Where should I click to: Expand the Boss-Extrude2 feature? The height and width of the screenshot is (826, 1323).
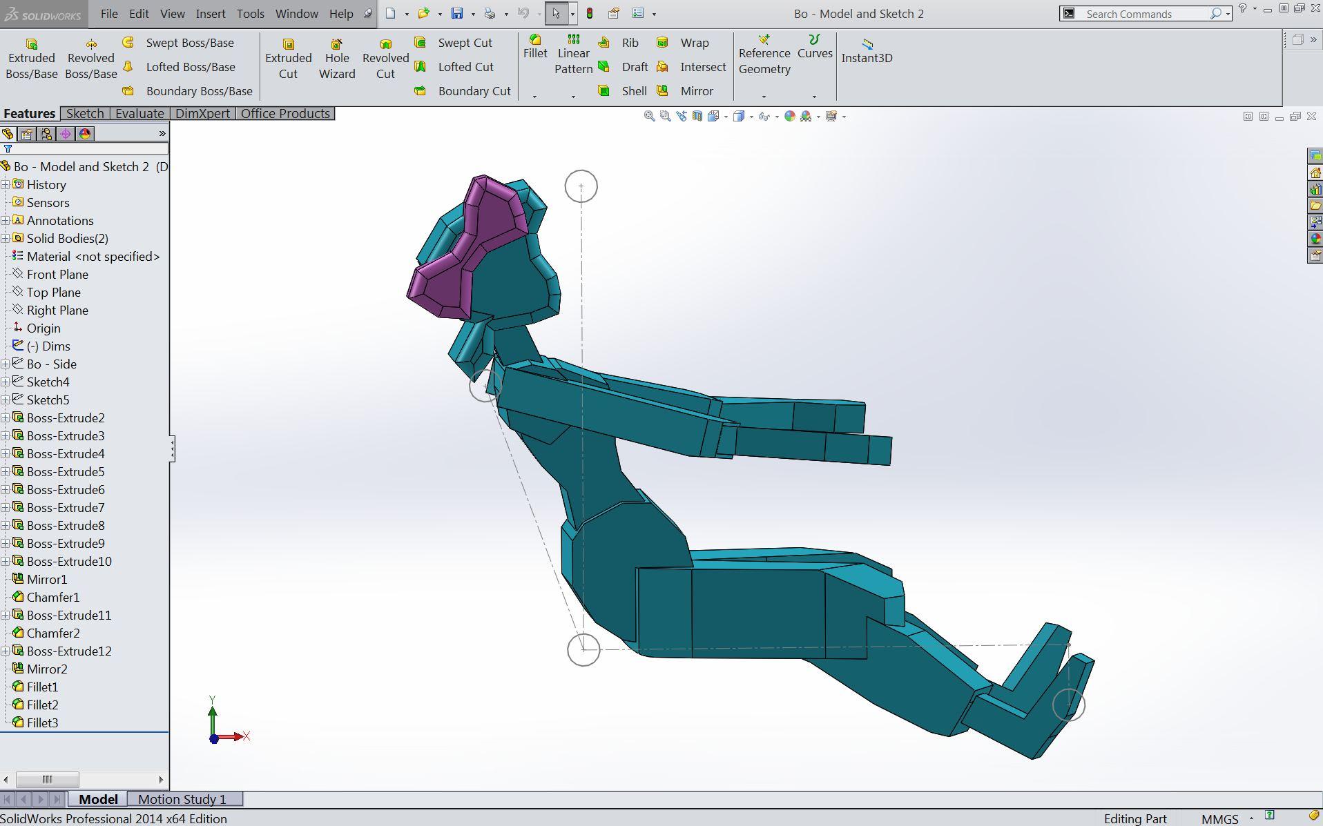[6, 417]
